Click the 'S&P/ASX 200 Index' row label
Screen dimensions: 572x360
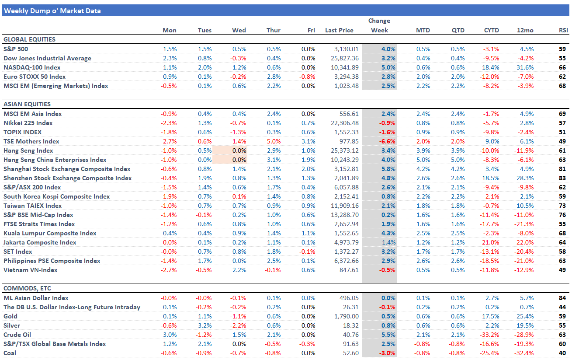point(32,187)
